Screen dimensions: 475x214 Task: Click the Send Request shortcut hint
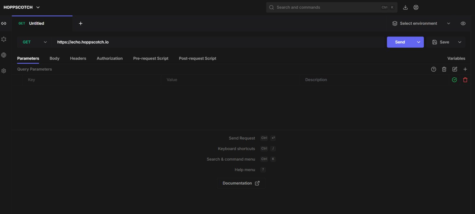tap(242, 138)
